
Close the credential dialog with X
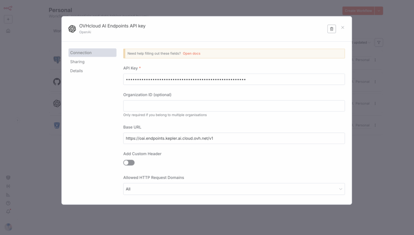click(x=343, y=28)
